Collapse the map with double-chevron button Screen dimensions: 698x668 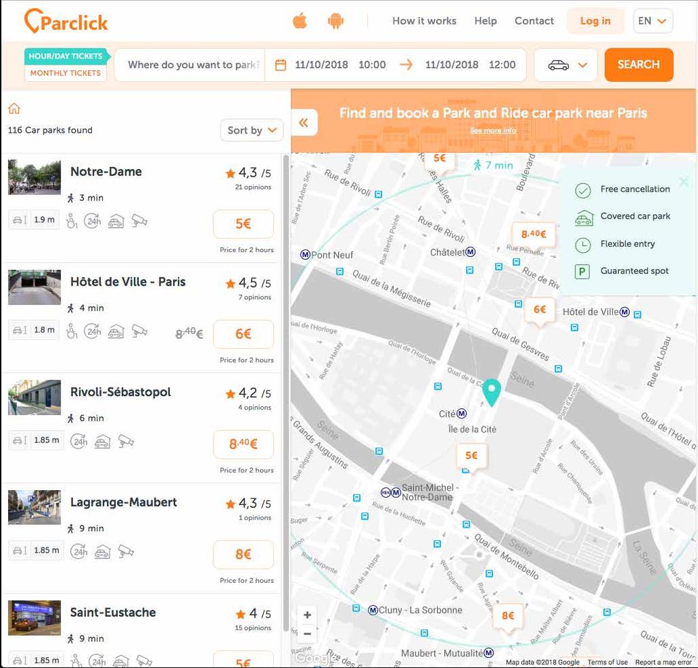point(303,123)
